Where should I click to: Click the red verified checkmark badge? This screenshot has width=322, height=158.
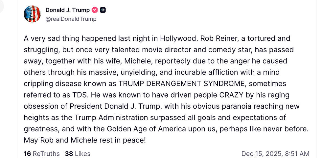pyautogui.click(x=94, y=10)
